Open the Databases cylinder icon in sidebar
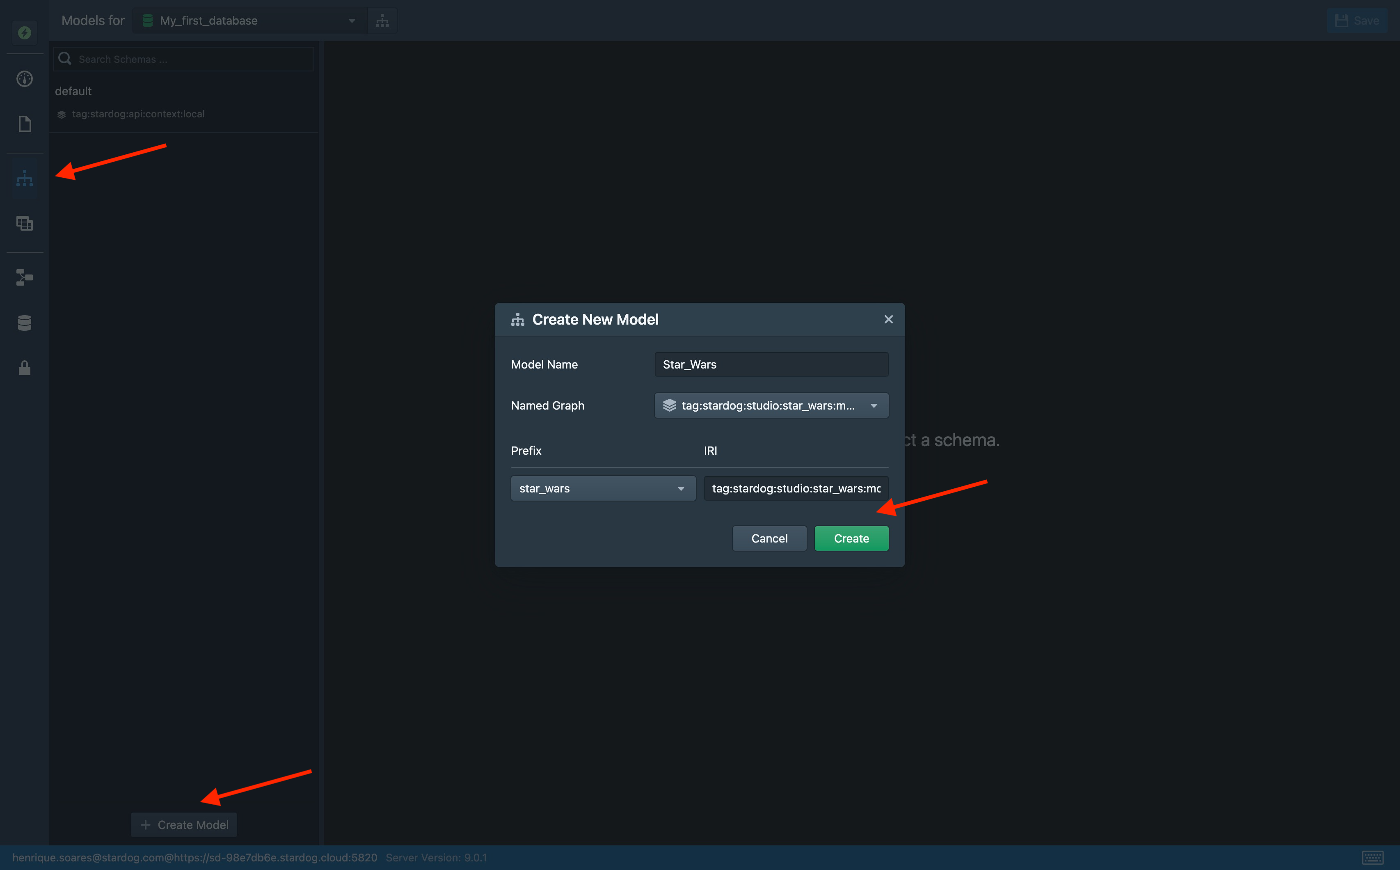 [24, 323]
